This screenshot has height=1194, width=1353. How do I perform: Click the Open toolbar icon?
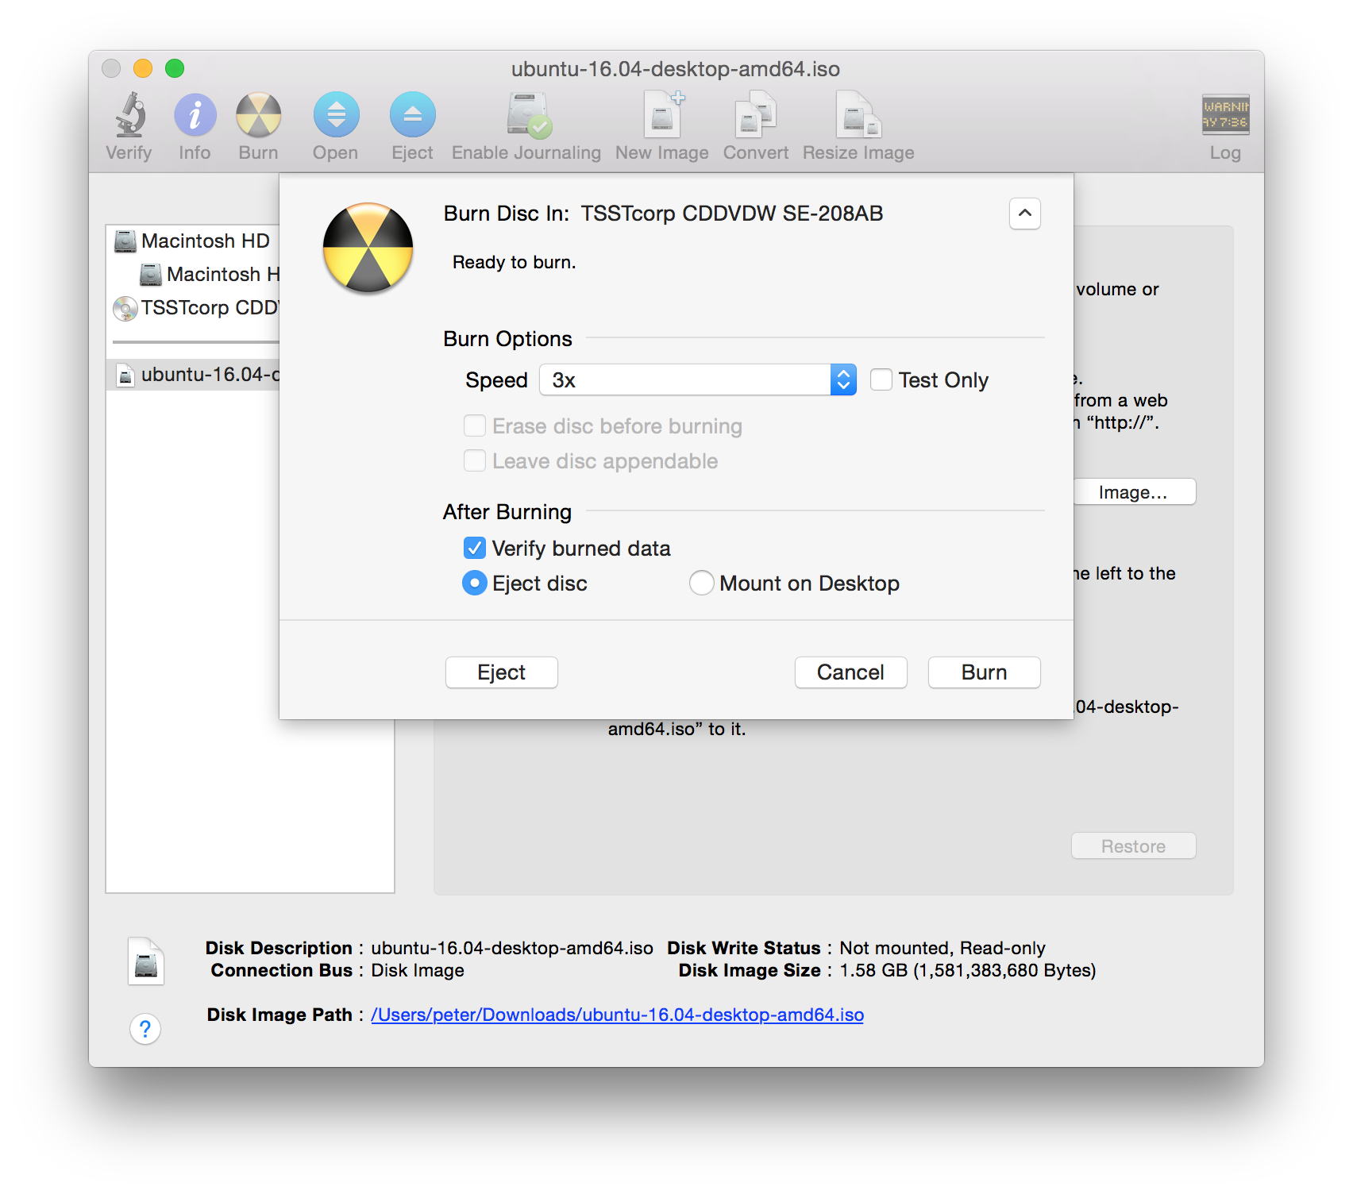coord(336,115)
